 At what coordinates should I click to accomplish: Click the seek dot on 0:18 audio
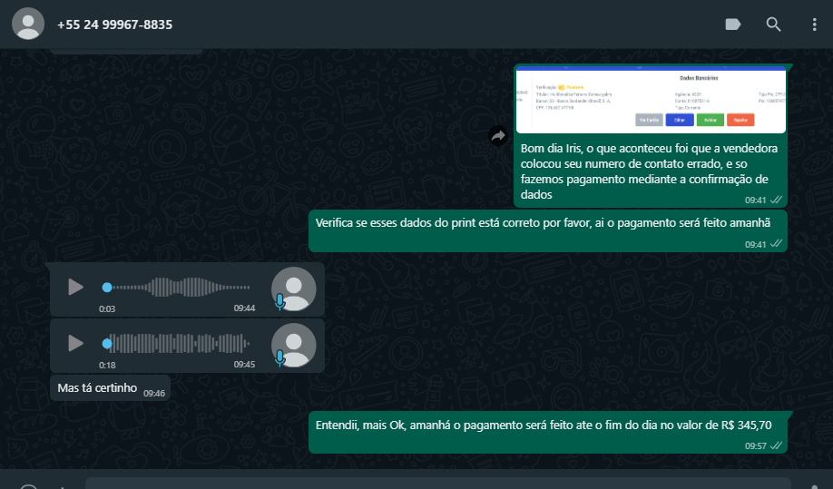click(107, 344)
